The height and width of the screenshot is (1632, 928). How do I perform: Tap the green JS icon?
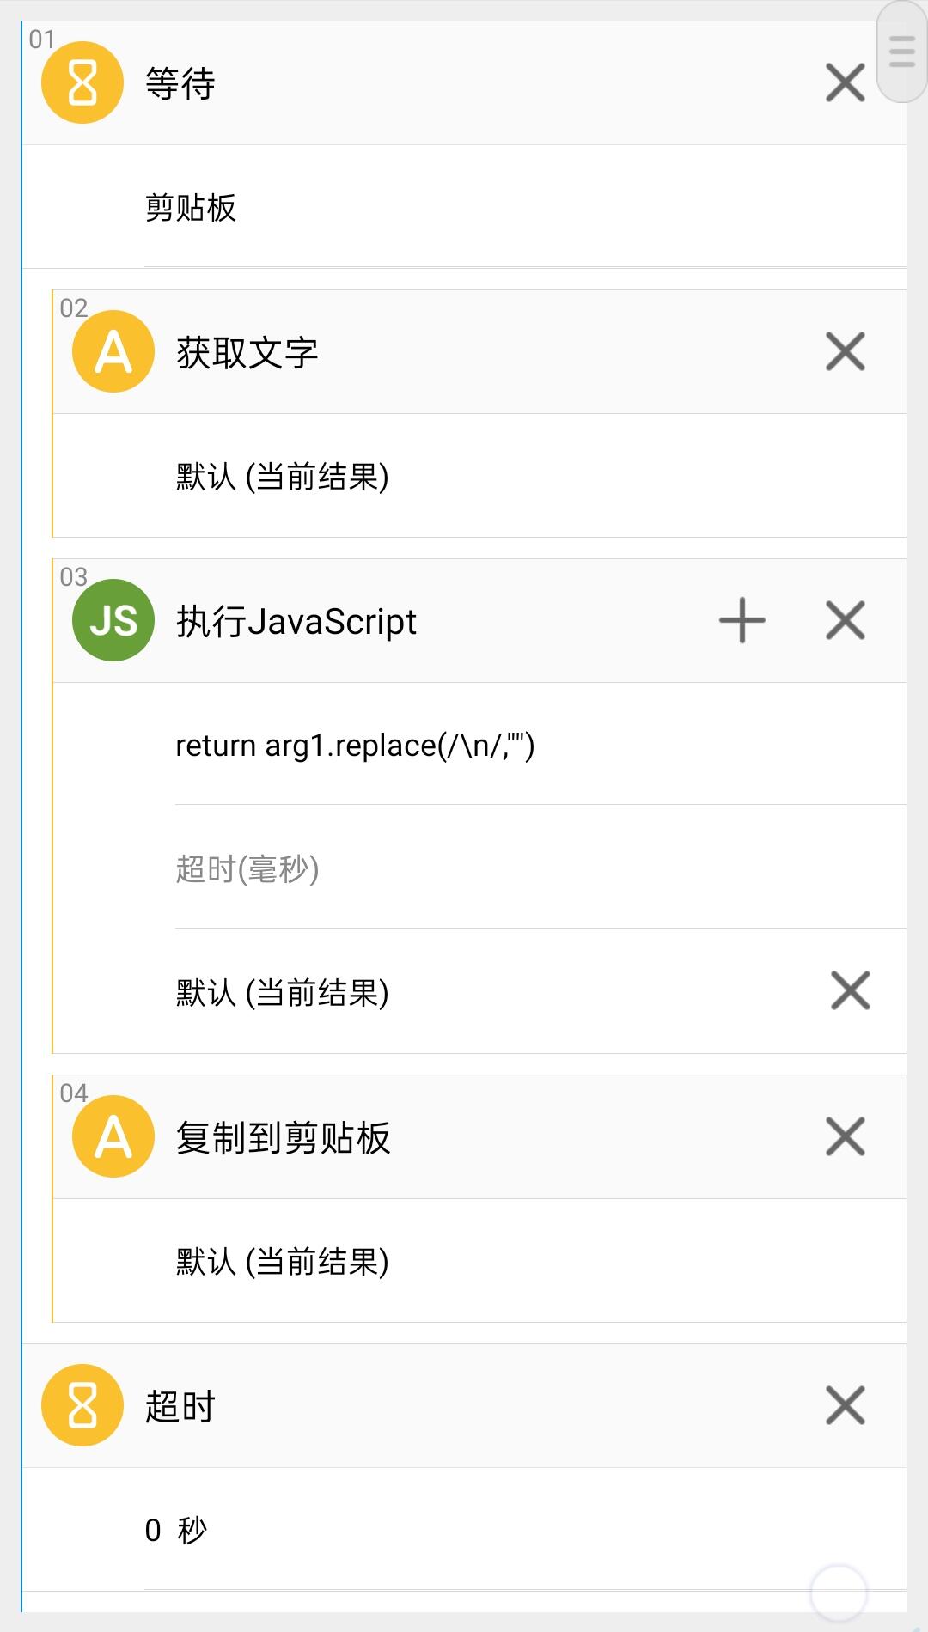pos(113,620)
